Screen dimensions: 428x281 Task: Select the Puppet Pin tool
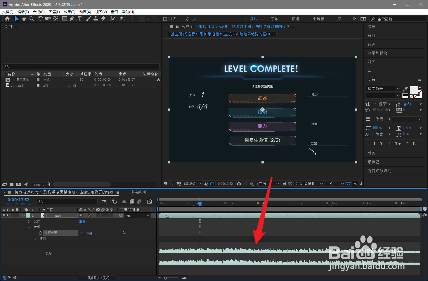point(122,18)
